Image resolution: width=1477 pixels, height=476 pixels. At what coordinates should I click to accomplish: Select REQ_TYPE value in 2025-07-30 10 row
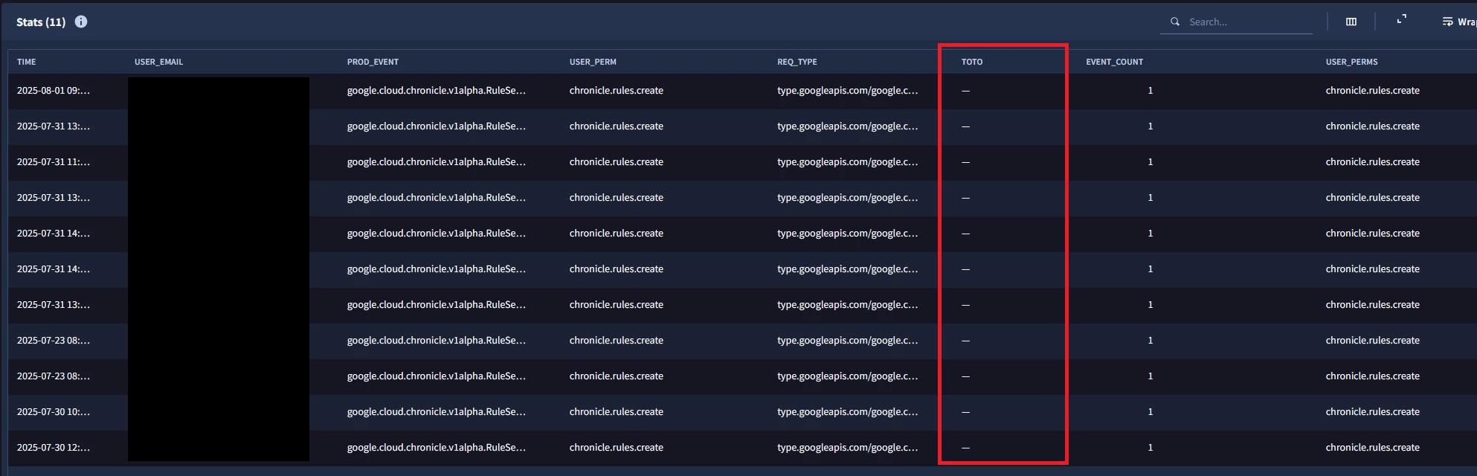[848, 412]
